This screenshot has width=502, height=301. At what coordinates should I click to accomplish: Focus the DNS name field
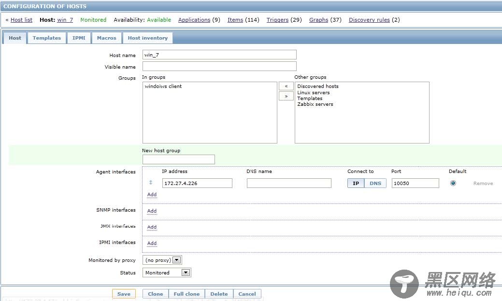289,183
